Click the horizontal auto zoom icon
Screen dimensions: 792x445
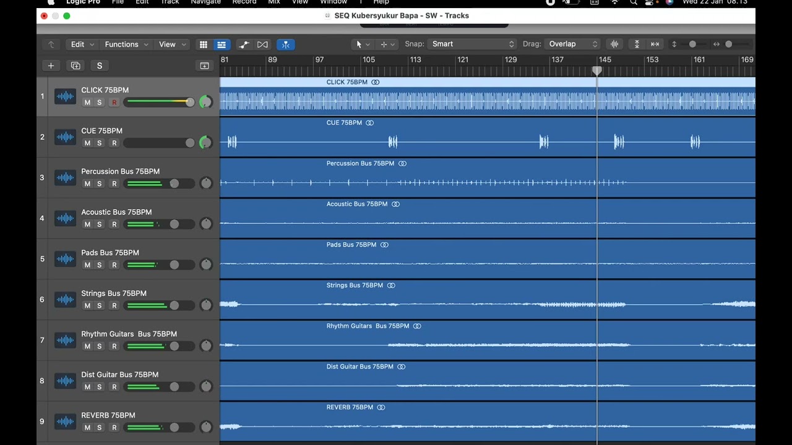pyautogui.click(x=655, y=44)
